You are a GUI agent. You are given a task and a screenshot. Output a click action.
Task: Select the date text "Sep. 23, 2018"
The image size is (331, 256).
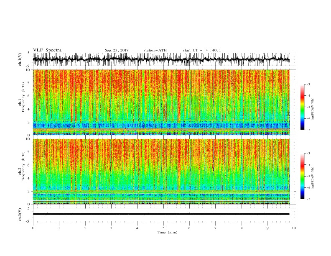[117, 50]
